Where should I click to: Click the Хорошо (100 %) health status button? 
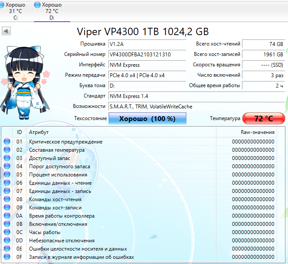click(x=147, y=118)
